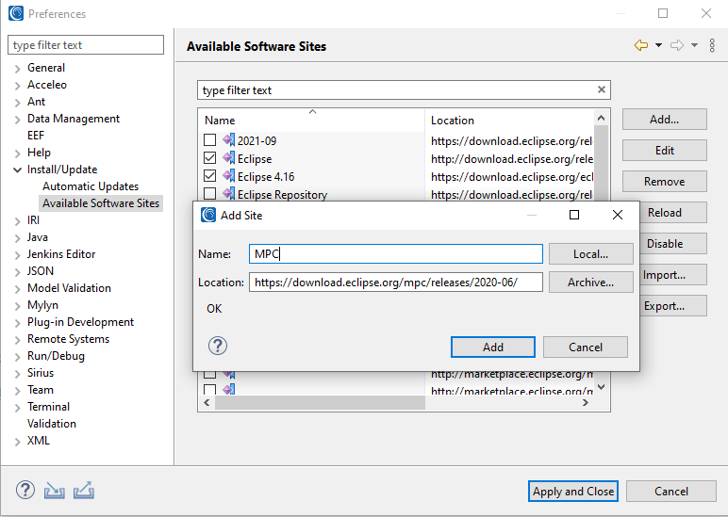Click the horizontal scrollbar thumb in sites list
This screenshot has height=517, width=728.
click(x=320, y=403)
